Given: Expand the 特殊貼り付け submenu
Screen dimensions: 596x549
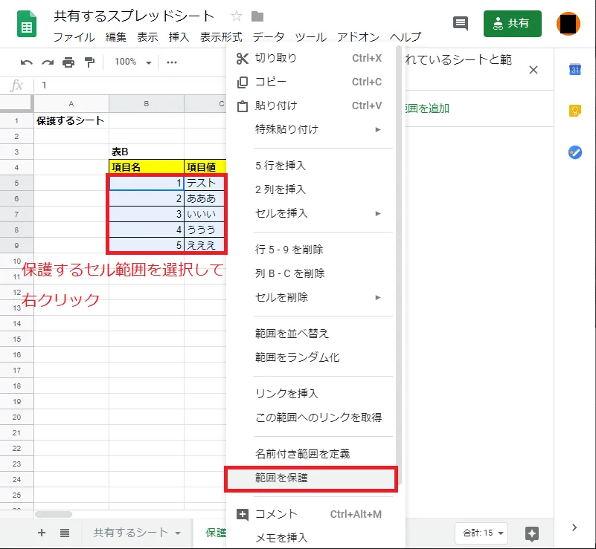Looking at the screenshot, I should pyautogui.click(x=311, y=129).
